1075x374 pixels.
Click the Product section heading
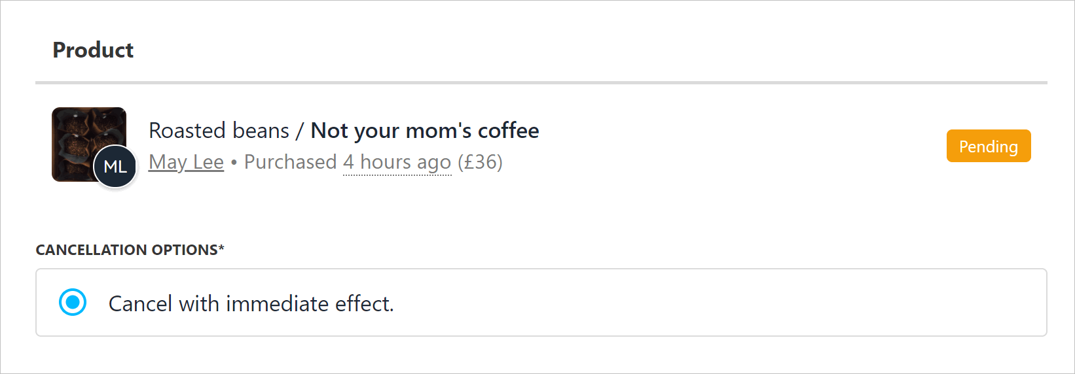point(93,50)
